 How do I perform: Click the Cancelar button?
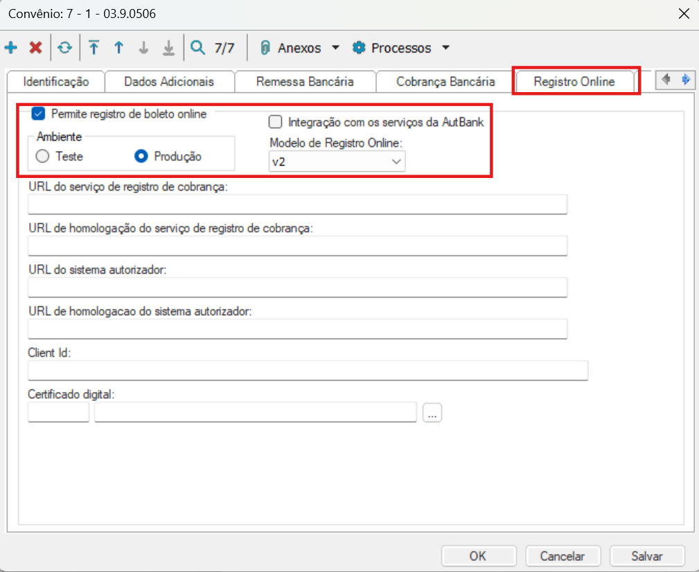tap(563, 556)
